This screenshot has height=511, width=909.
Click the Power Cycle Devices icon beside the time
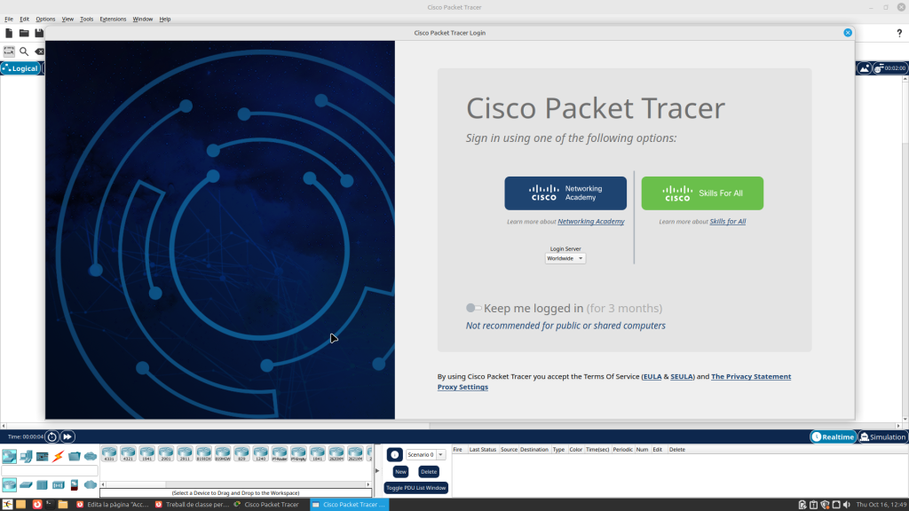click(51, 436)
